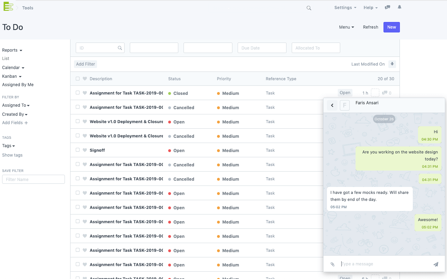Expand the Assigned To filter dropdown
447x279 pixels.
coord(16,105)
